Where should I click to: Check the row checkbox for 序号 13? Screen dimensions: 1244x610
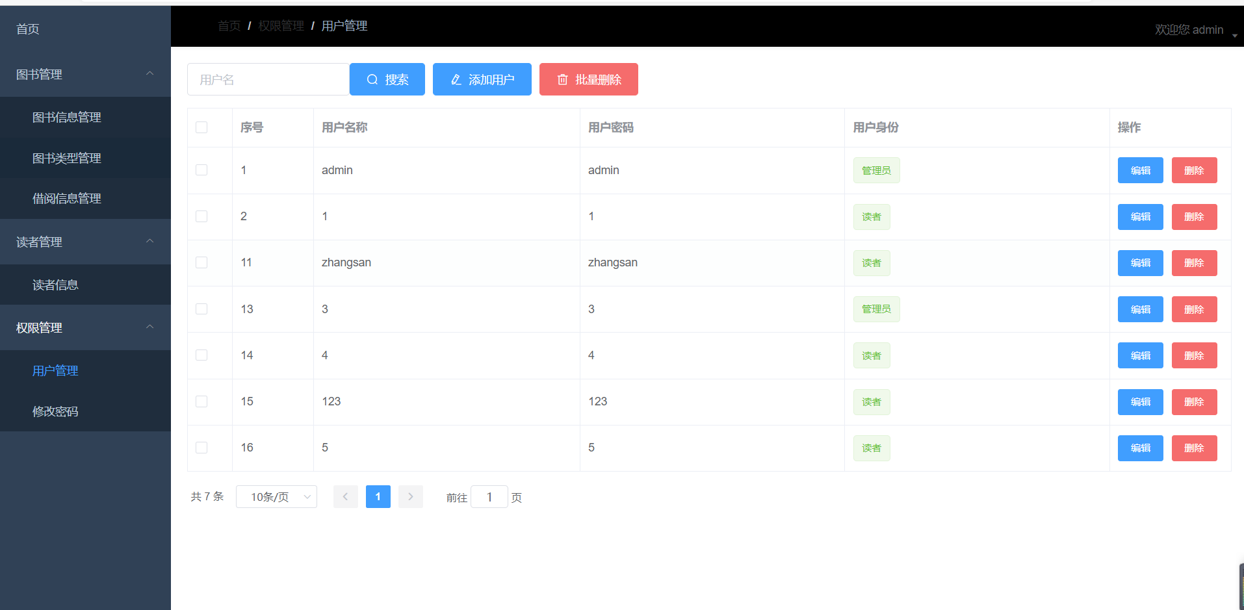click(x=201, y=309)
